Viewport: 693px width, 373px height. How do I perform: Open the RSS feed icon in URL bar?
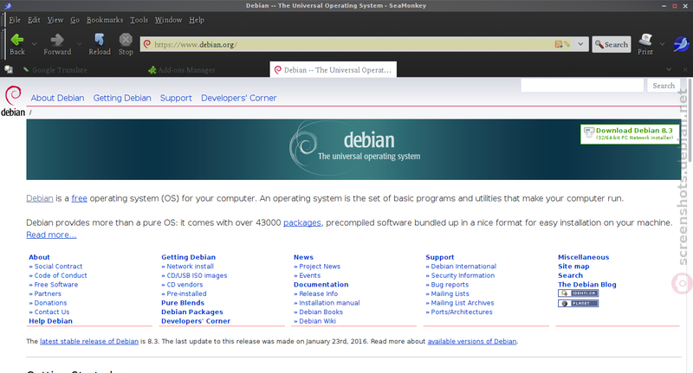click(559, 44)
